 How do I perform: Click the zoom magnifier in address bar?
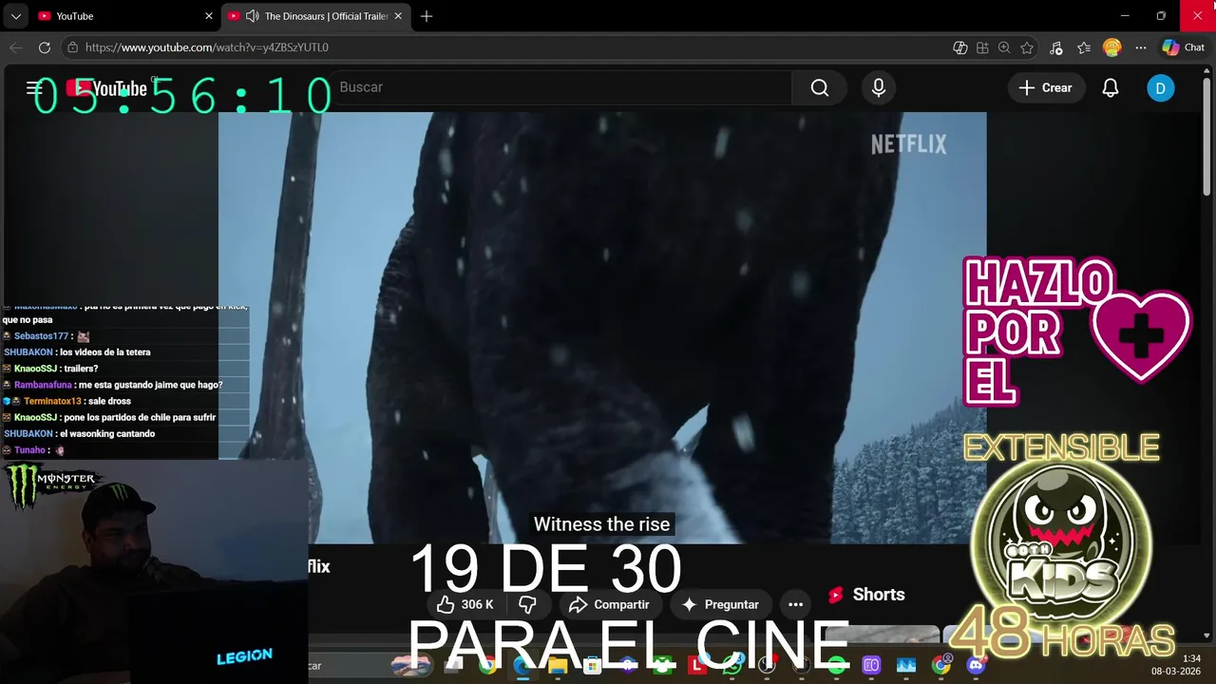click(1004, 47)
